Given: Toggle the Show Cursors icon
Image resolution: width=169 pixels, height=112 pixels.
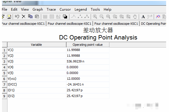Looking at the screenshot, I should pyautogui.click(x=58, y=17).
